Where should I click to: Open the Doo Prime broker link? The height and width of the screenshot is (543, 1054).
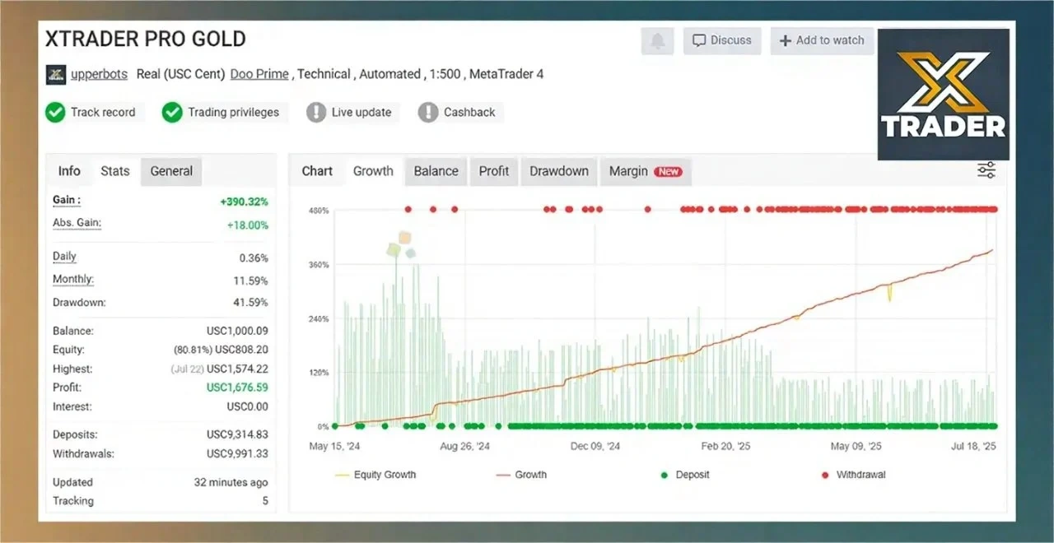point(259,74)
